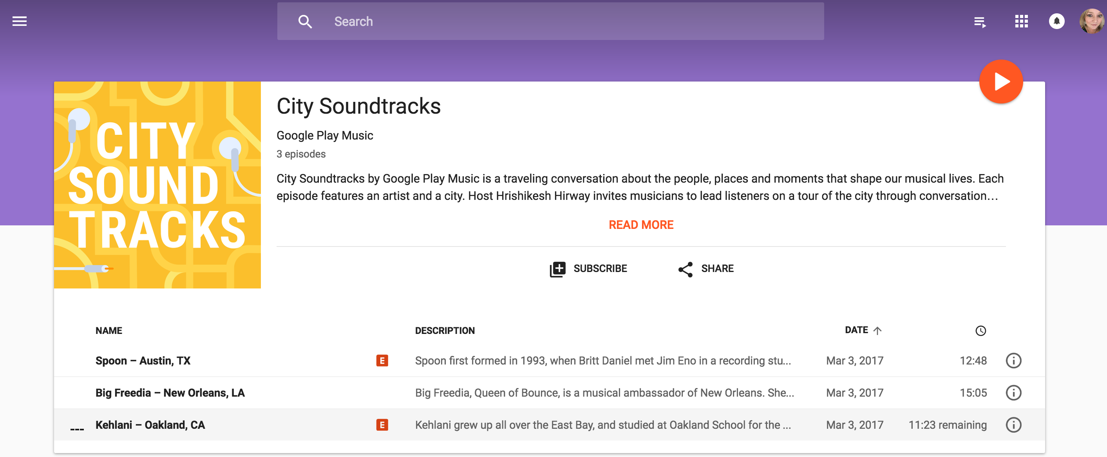The height and width of the screenshot is (457, 1107).
Task: Select Big Freedia – New Orleans episode
Action: pos(170,392)
